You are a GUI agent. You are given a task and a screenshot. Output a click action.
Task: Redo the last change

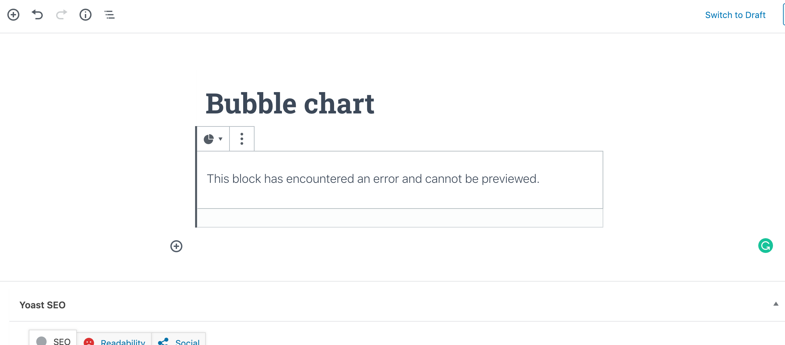tap(61, 15)
